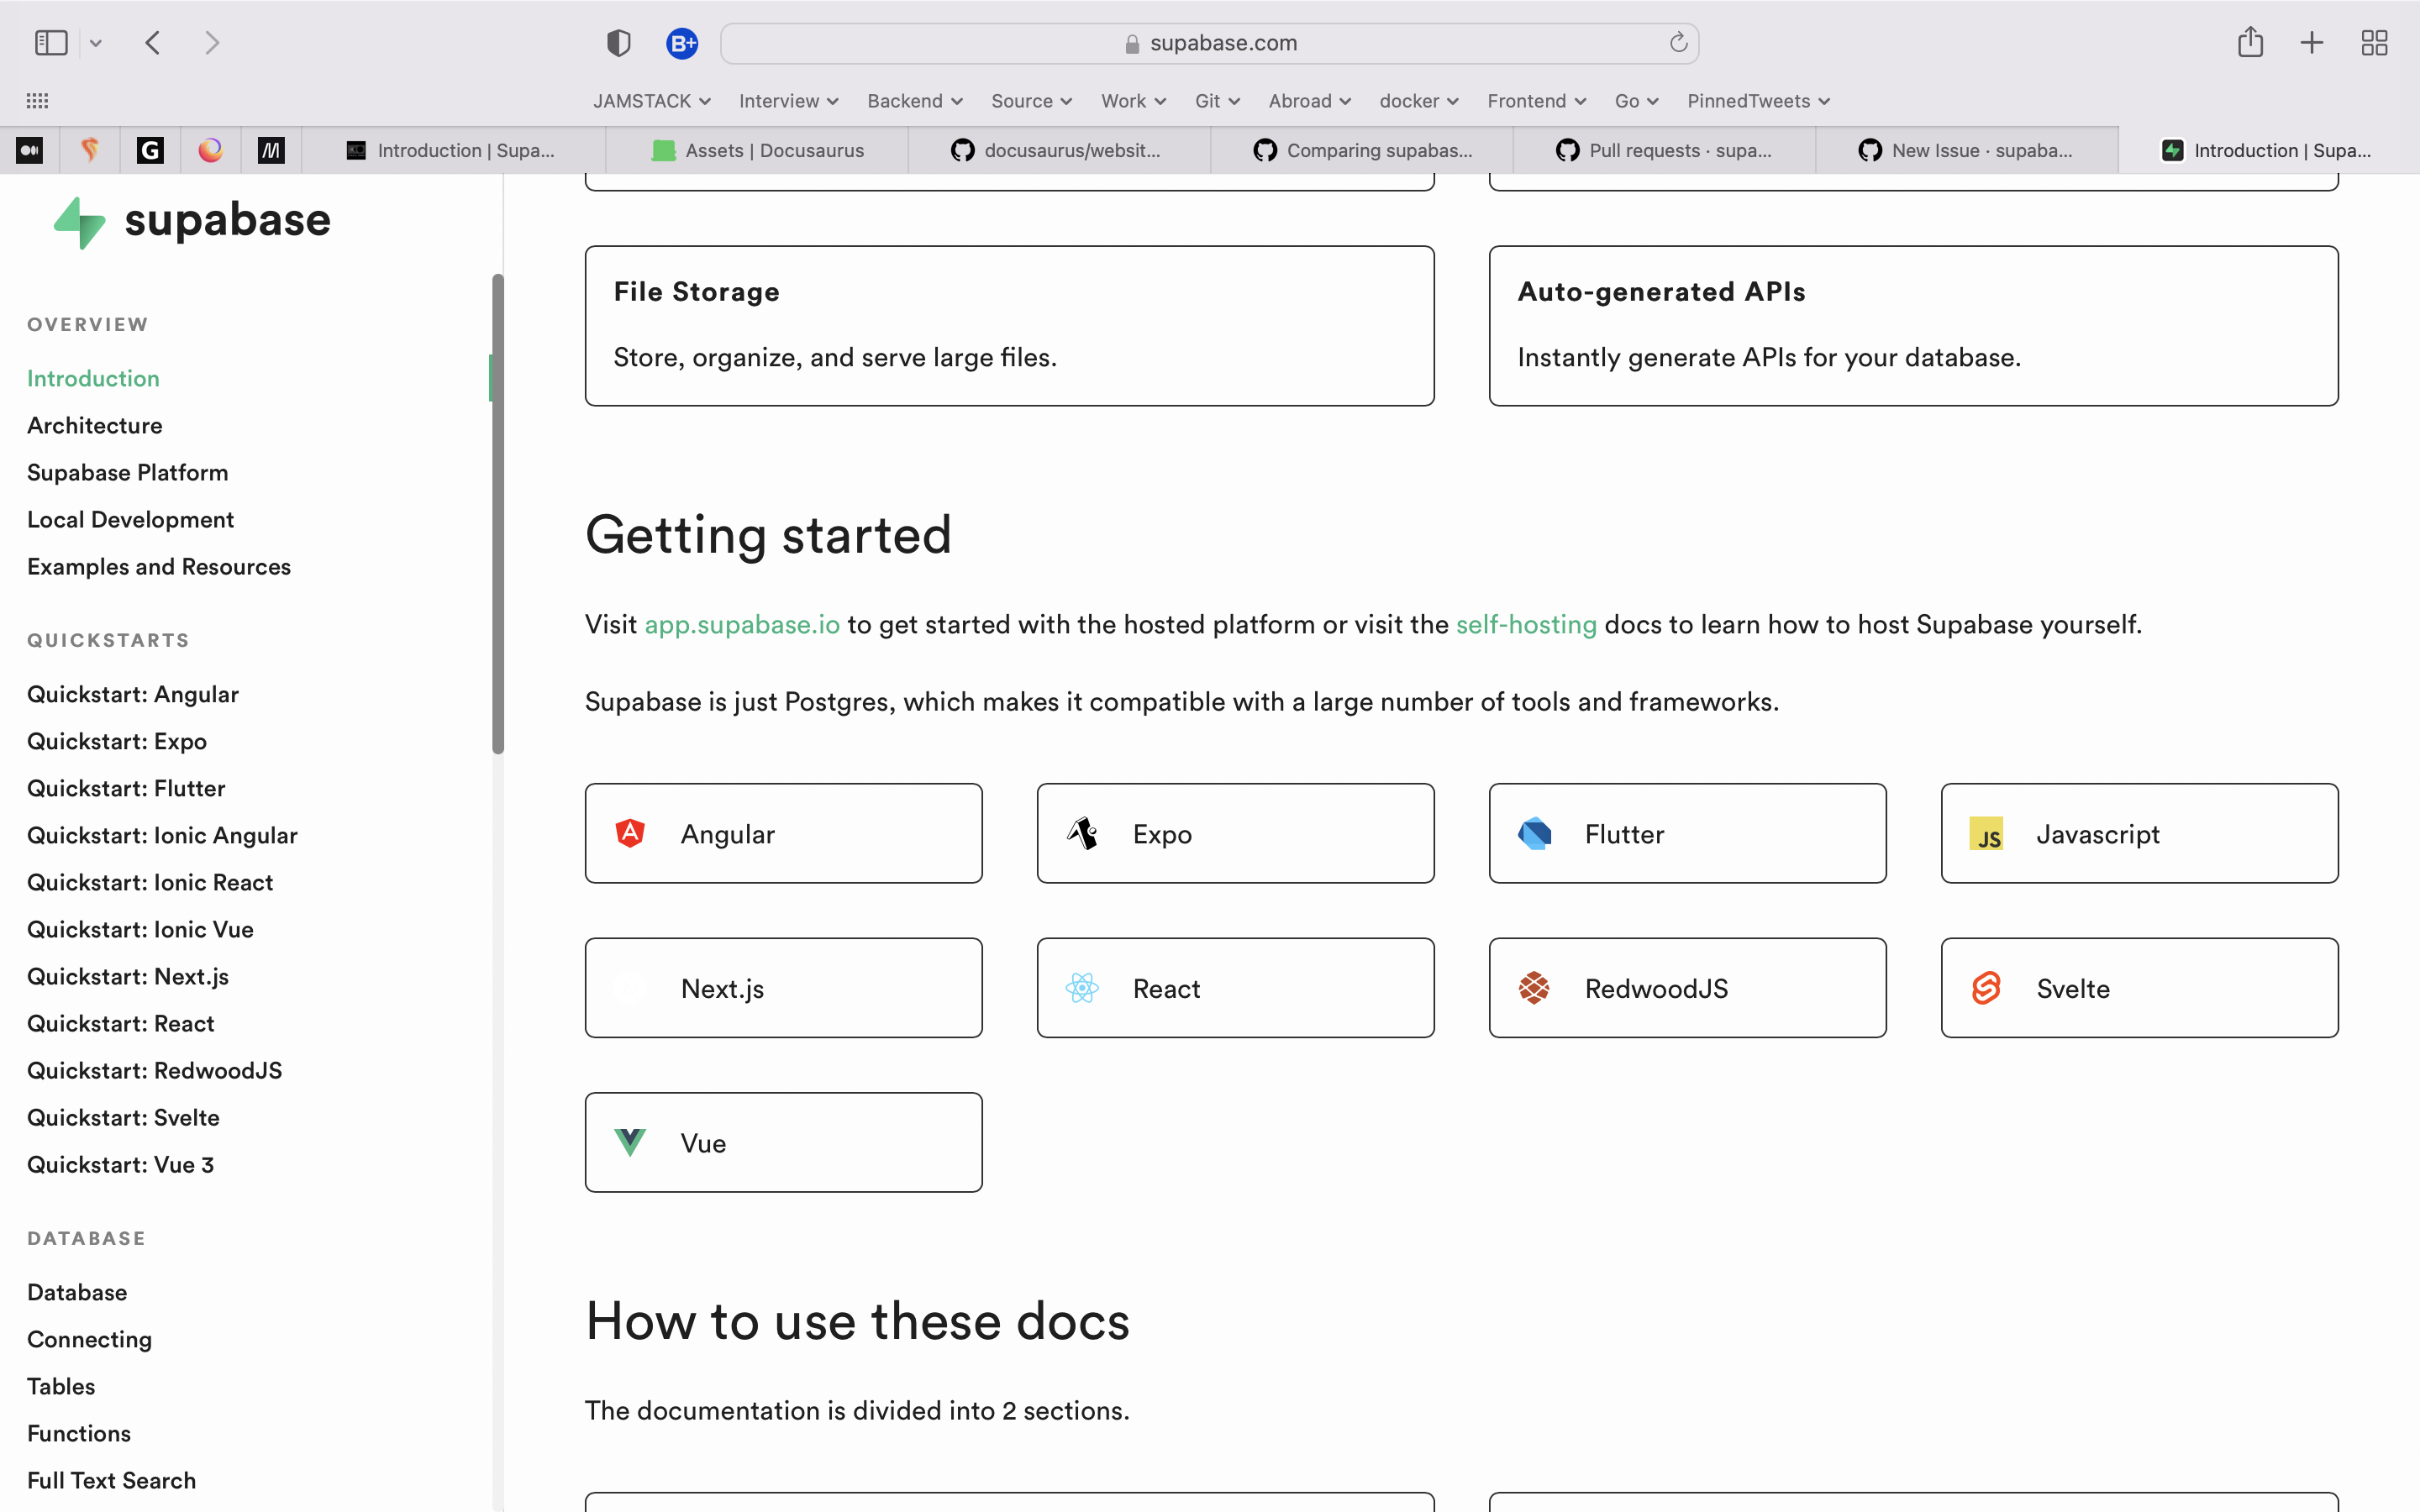This screenshot has width=2420, height=1512.
Task: Click the Safari sidebar toggle icon
Action: click(51, 43)
